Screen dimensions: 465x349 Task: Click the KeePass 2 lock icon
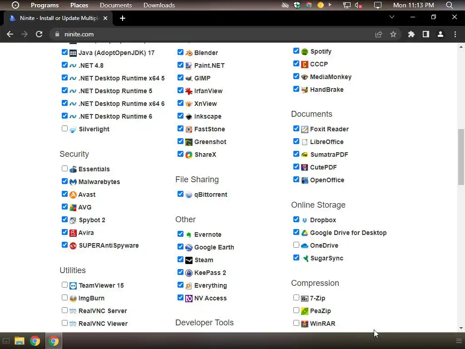click(188, 273)
